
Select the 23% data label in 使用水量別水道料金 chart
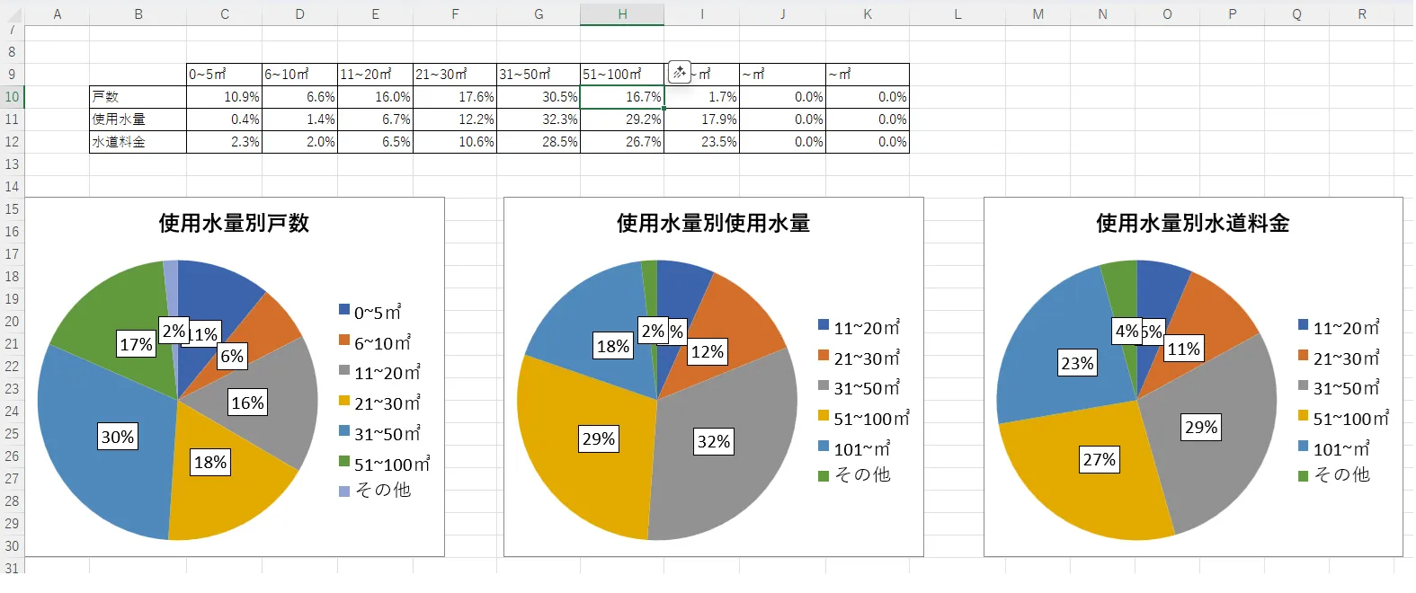(1078, 363)
